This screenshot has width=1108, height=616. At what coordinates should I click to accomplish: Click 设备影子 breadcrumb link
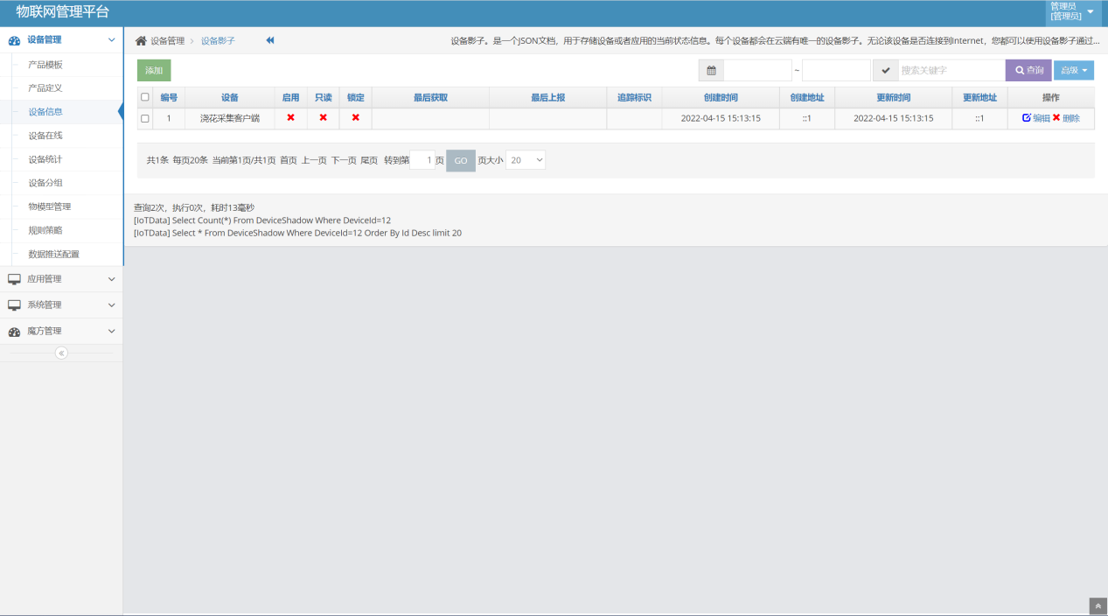click(x=218, y=40)
